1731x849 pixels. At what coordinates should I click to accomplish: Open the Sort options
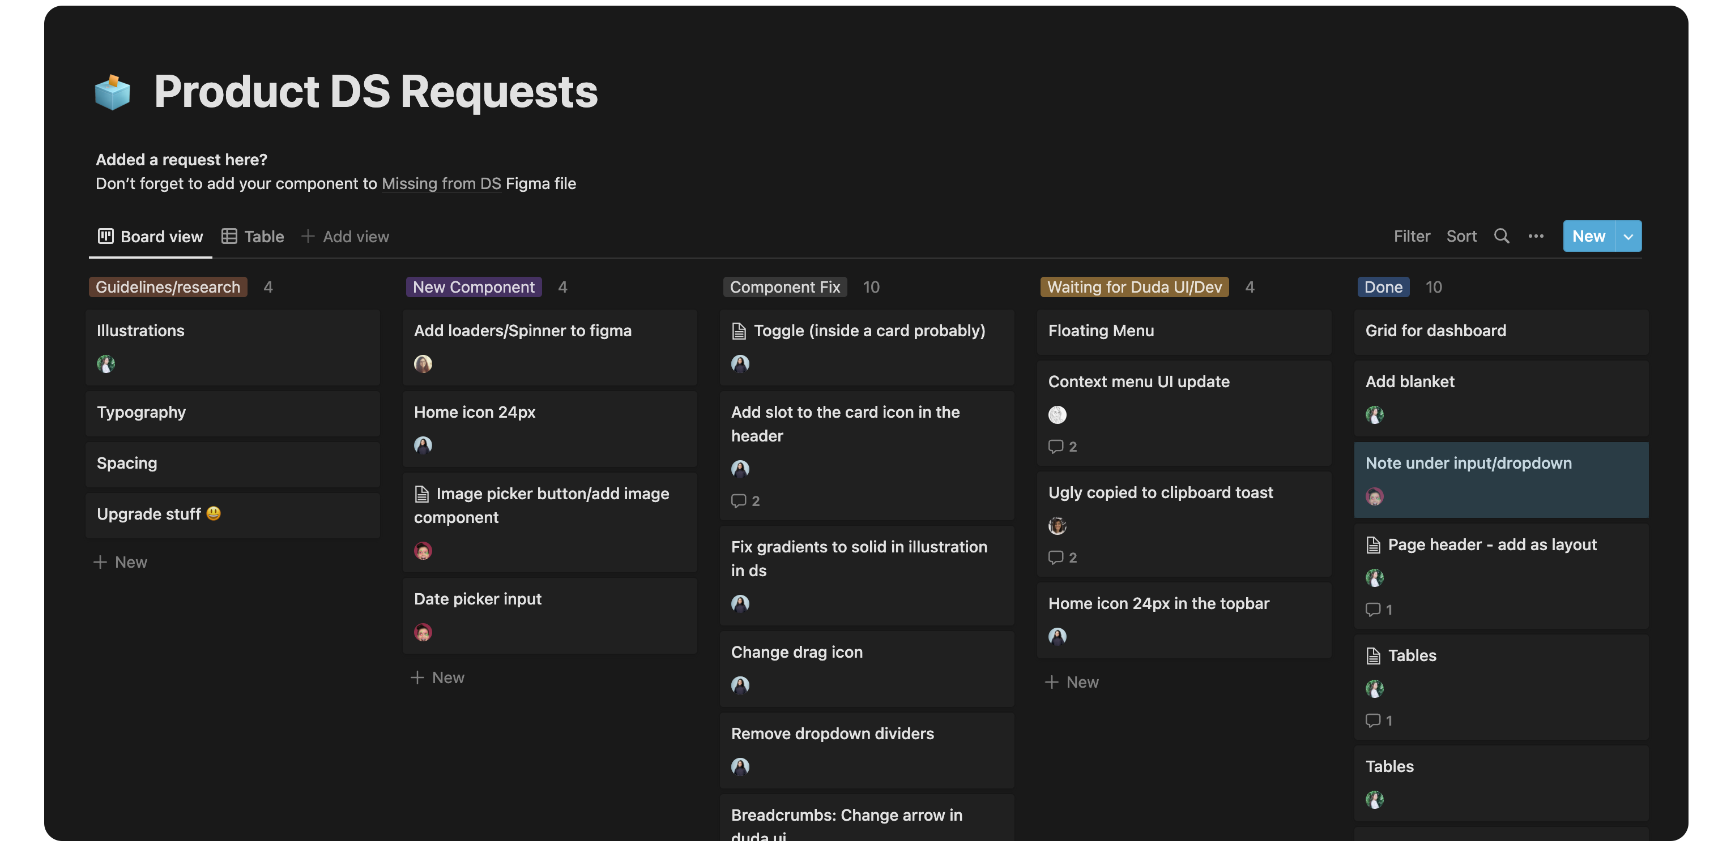click(1461, 236)
